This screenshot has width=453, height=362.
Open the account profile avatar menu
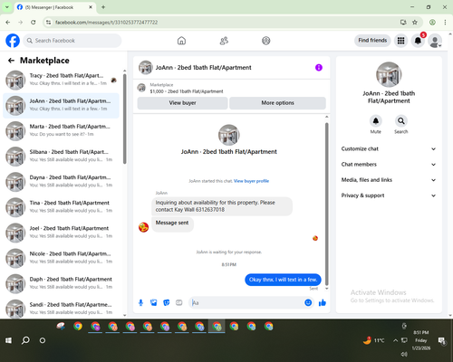click(x=435, y=41)
